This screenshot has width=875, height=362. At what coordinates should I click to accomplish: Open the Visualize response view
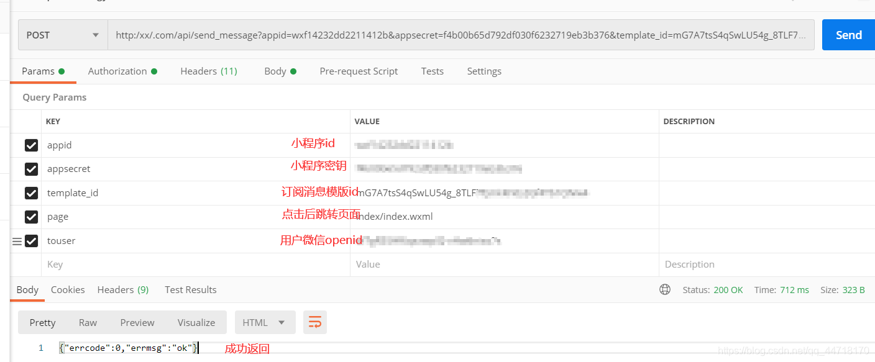point(196,322)
